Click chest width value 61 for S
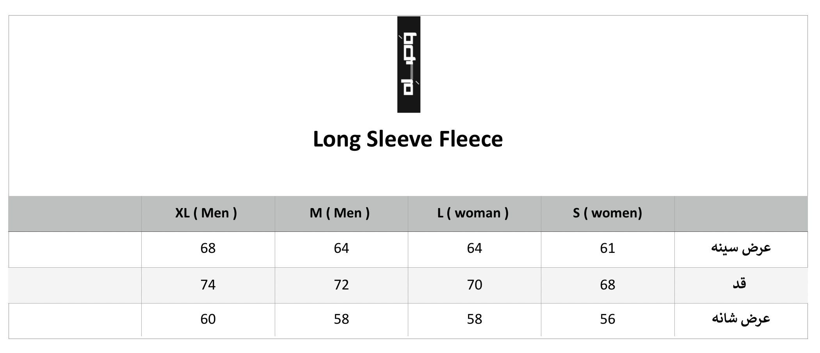 608,248
